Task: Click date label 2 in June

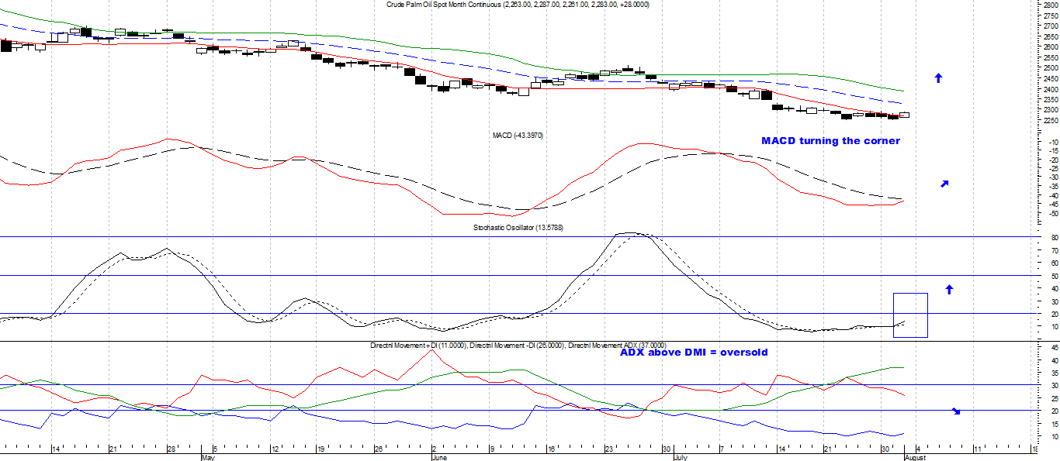Action: (x=434, y=449)
